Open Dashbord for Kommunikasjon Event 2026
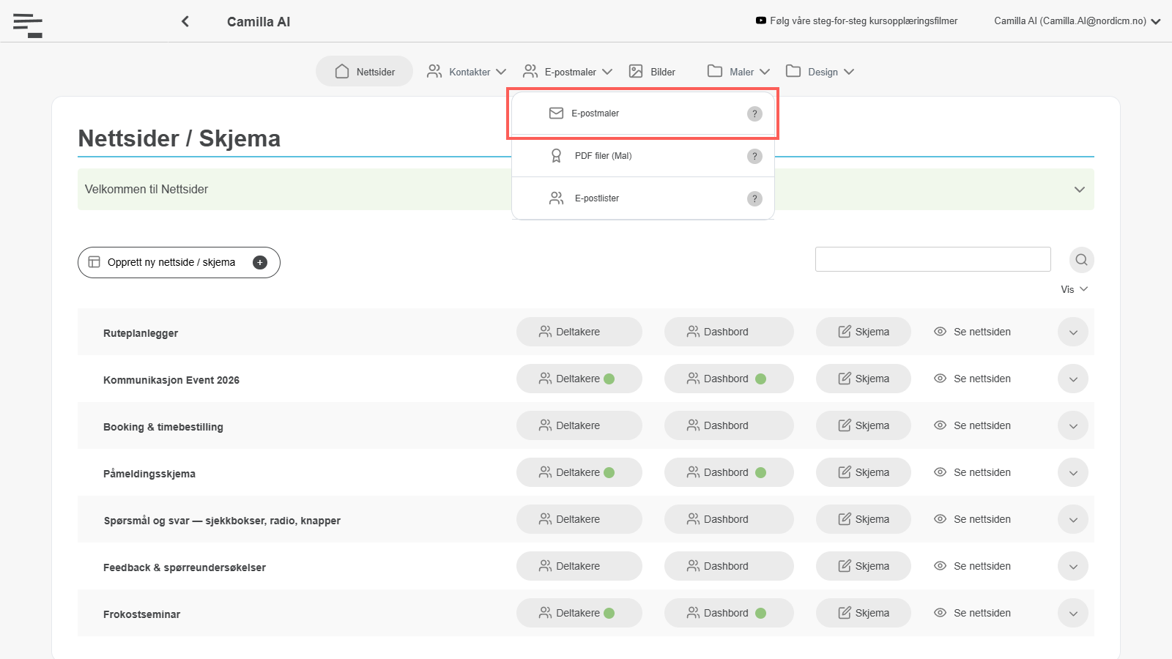The height and width of the screenshot is (659, 1172). tap(729, 379)
